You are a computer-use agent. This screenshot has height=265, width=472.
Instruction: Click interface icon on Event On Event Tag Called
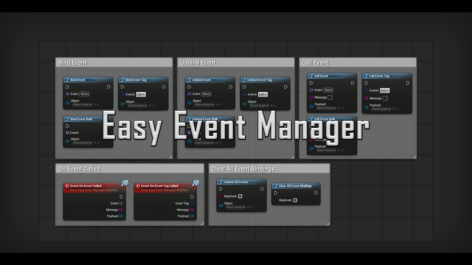tap(196, 183)
